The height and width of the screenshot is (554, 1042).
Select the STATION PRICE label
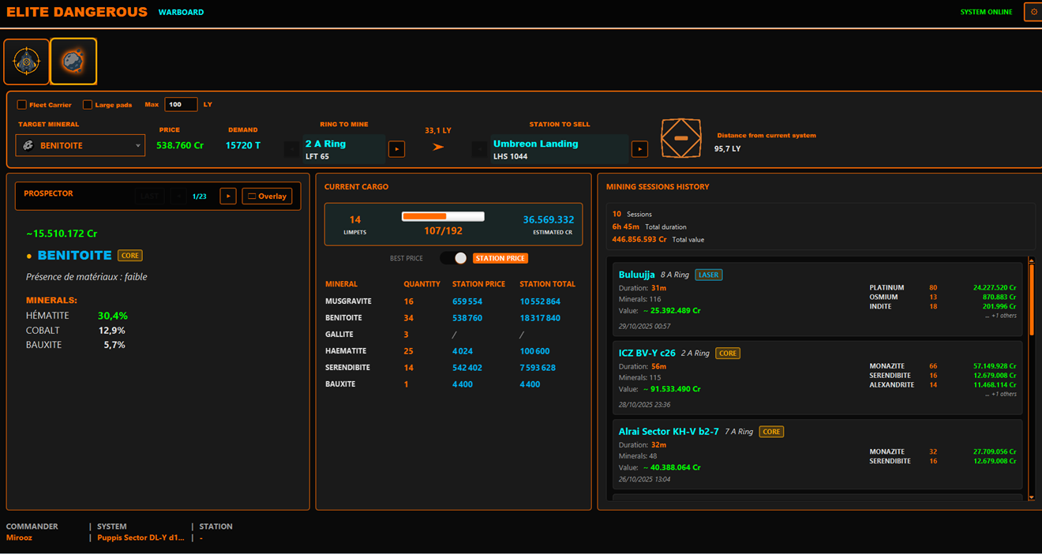[x=500, y=258]
